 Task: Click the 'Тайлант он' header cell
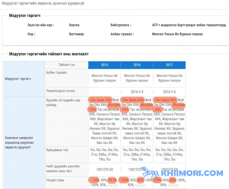coord(66,65)
